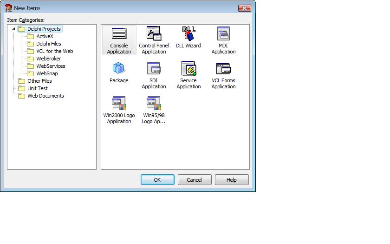Close the New Items dialog window
This screenshot has width=390, height=244.
[244, 8]
